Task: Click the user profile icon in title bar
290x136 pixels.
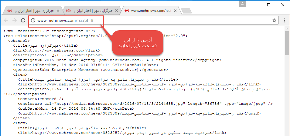Action: click(243, 4)
